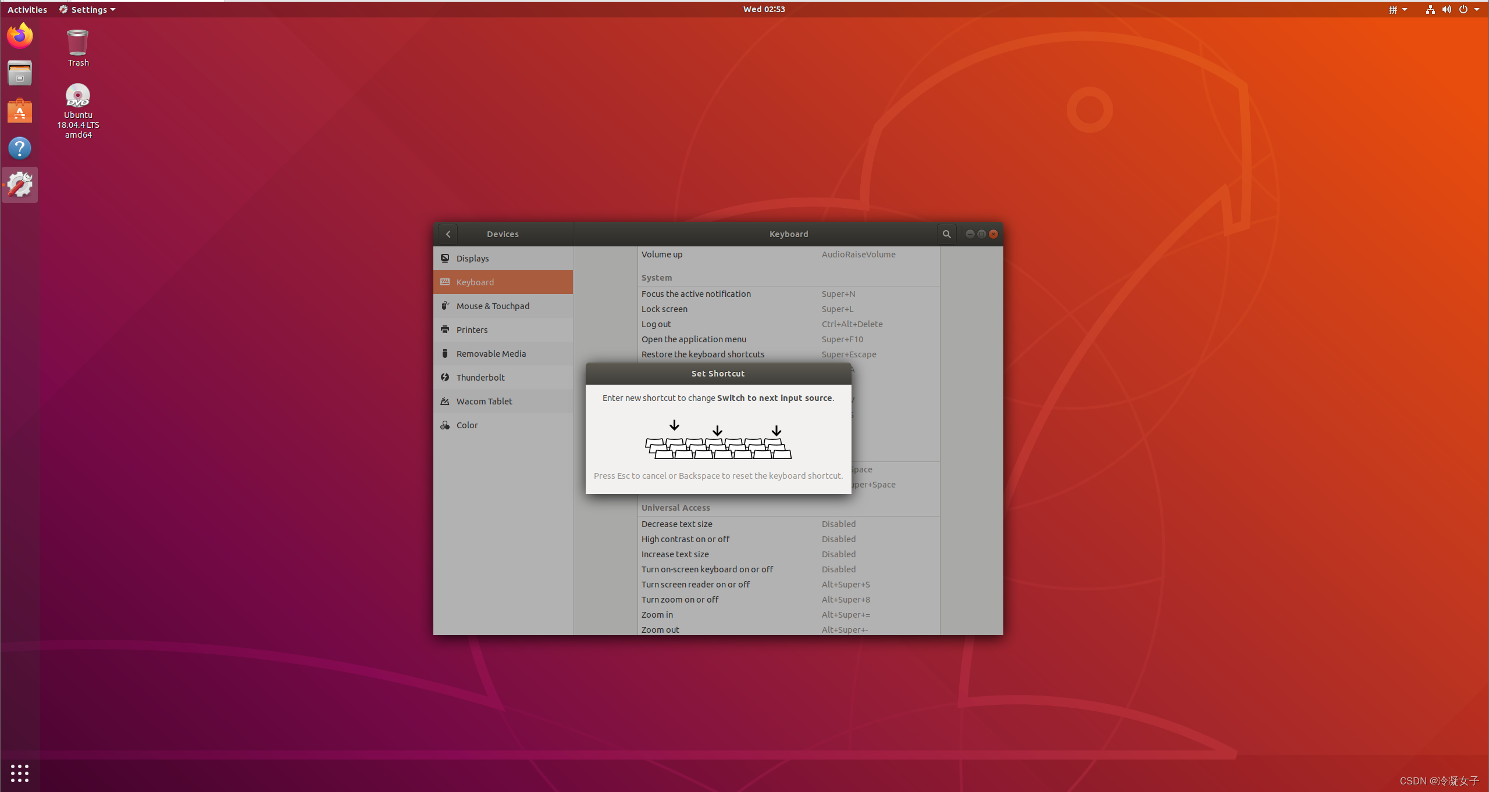
Task: Select Keyboard in the Devices sidebar
Action: 475,282
